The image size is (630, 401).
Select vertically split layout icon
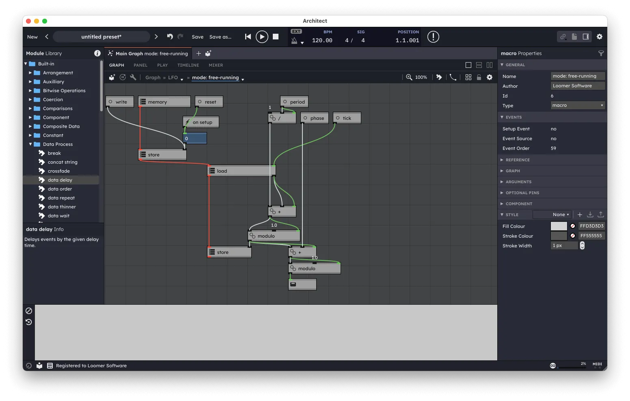click(x=490, y=65)
